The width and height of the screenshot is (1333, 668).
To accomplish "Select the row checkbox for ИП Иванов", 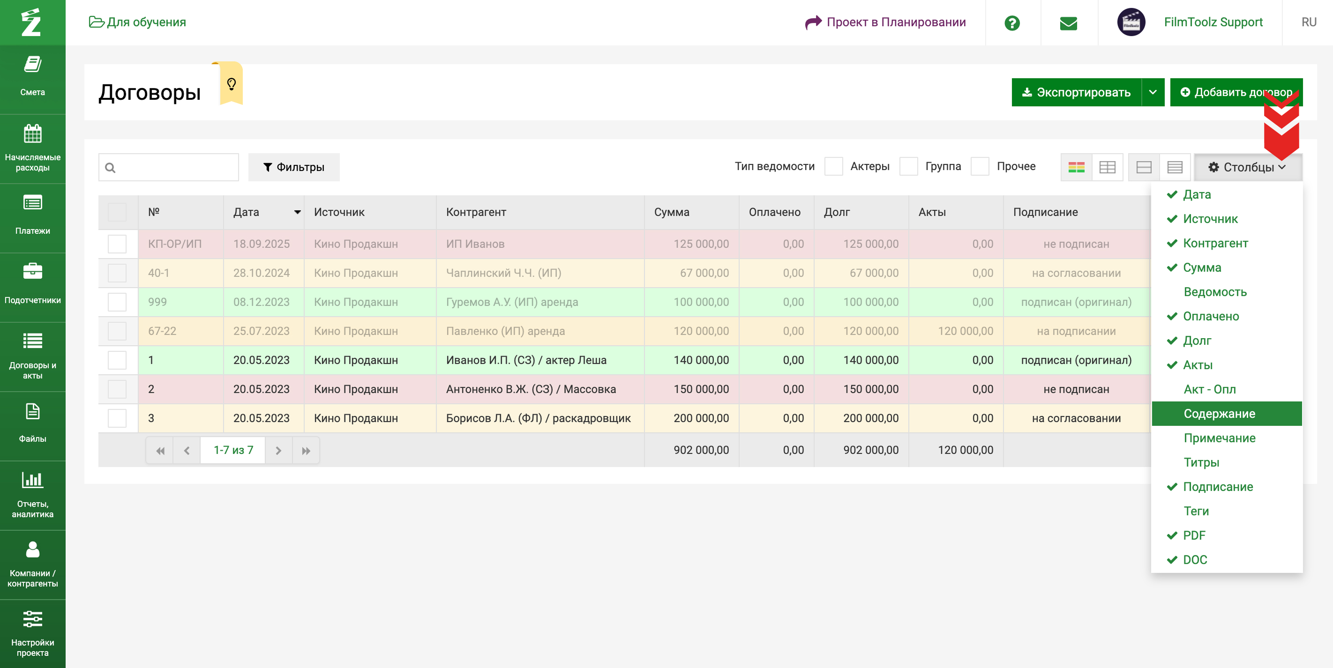I will [118, 244].
